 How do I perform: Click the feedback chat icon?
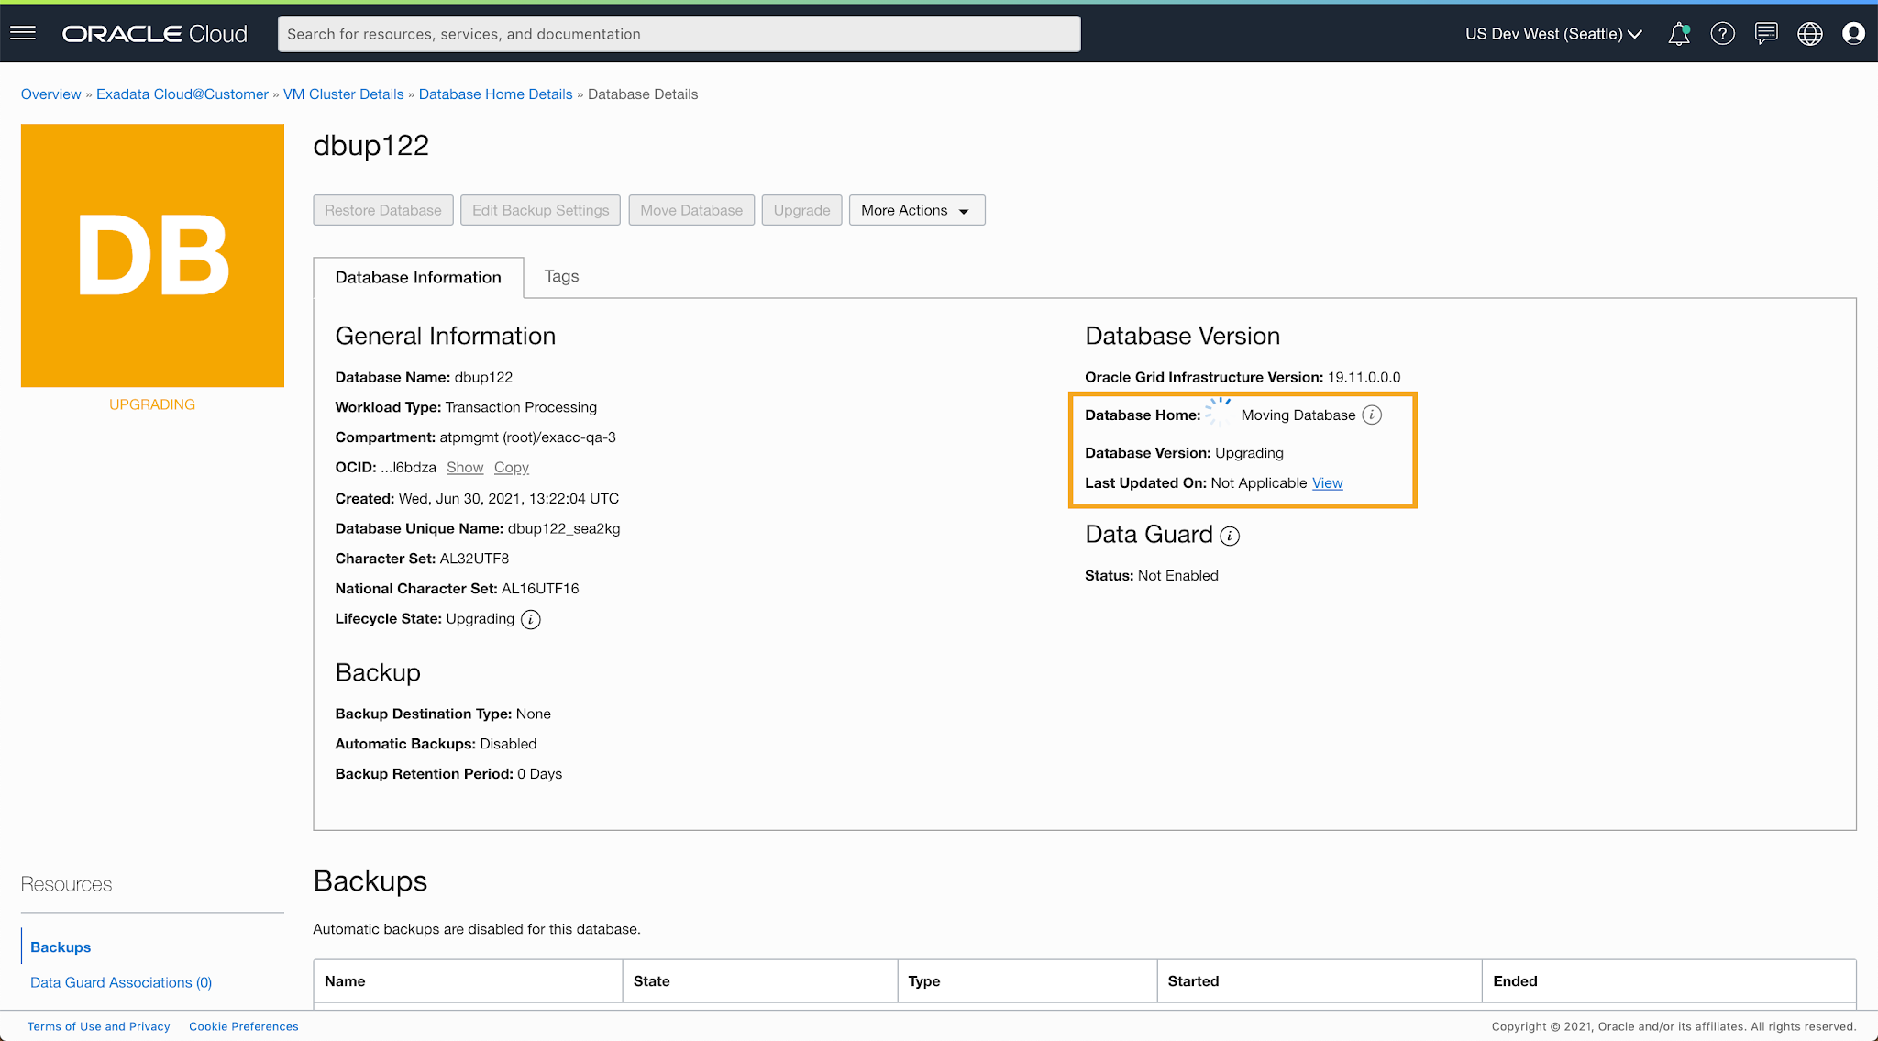tap(1765, 34)
